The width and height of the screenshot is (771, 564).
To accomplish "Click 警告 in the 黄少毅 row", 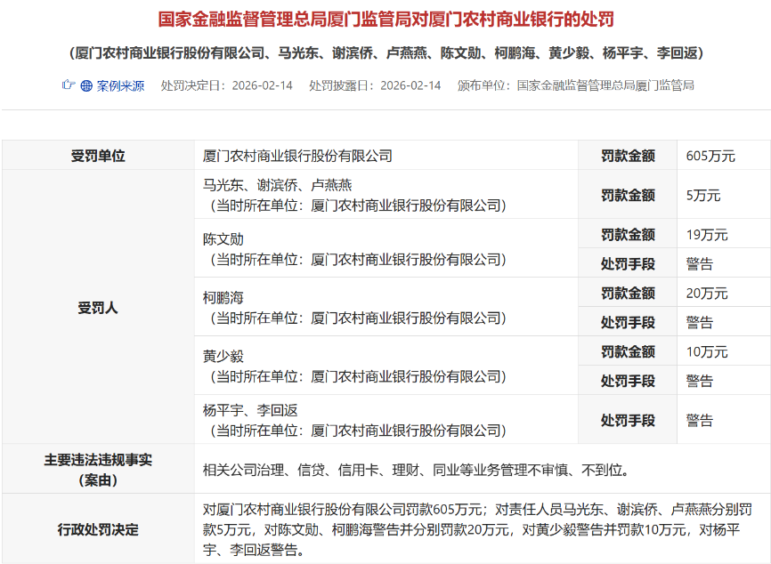I will coord(700,381).
